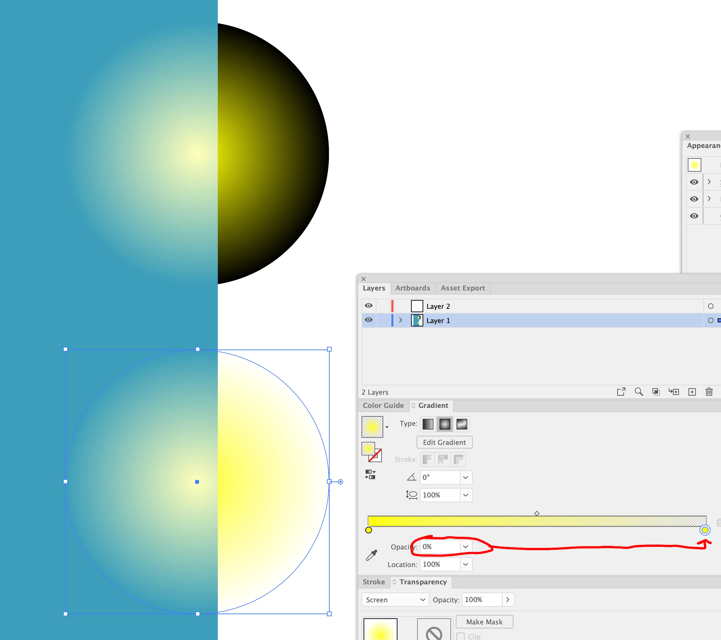Open the gradient stop Opacity dropdown
The image size is (721, 640).
click(x=466, y=547)
